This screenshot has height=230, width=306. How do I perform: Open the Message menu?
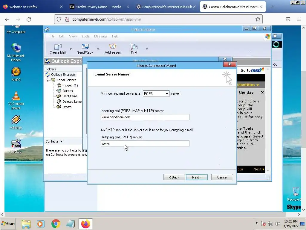(101, 36)
